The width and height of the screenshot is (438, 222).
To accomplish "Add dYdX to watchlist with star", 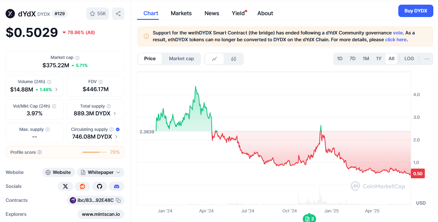I will click(x=97, y=14).
